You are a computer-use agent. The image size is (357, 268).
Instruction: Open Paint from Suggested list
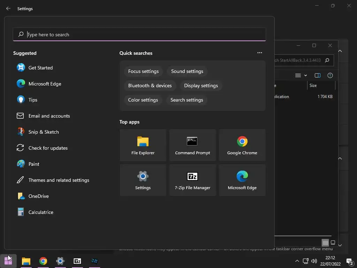coord(28,164)
